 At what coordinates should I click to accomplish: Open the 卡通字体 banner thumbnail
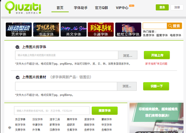[101, 29]
